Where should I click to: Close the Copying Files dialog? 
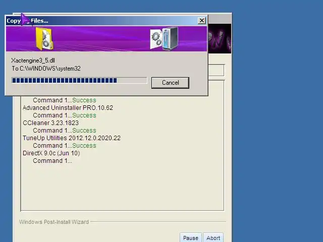tap(202, 20)
